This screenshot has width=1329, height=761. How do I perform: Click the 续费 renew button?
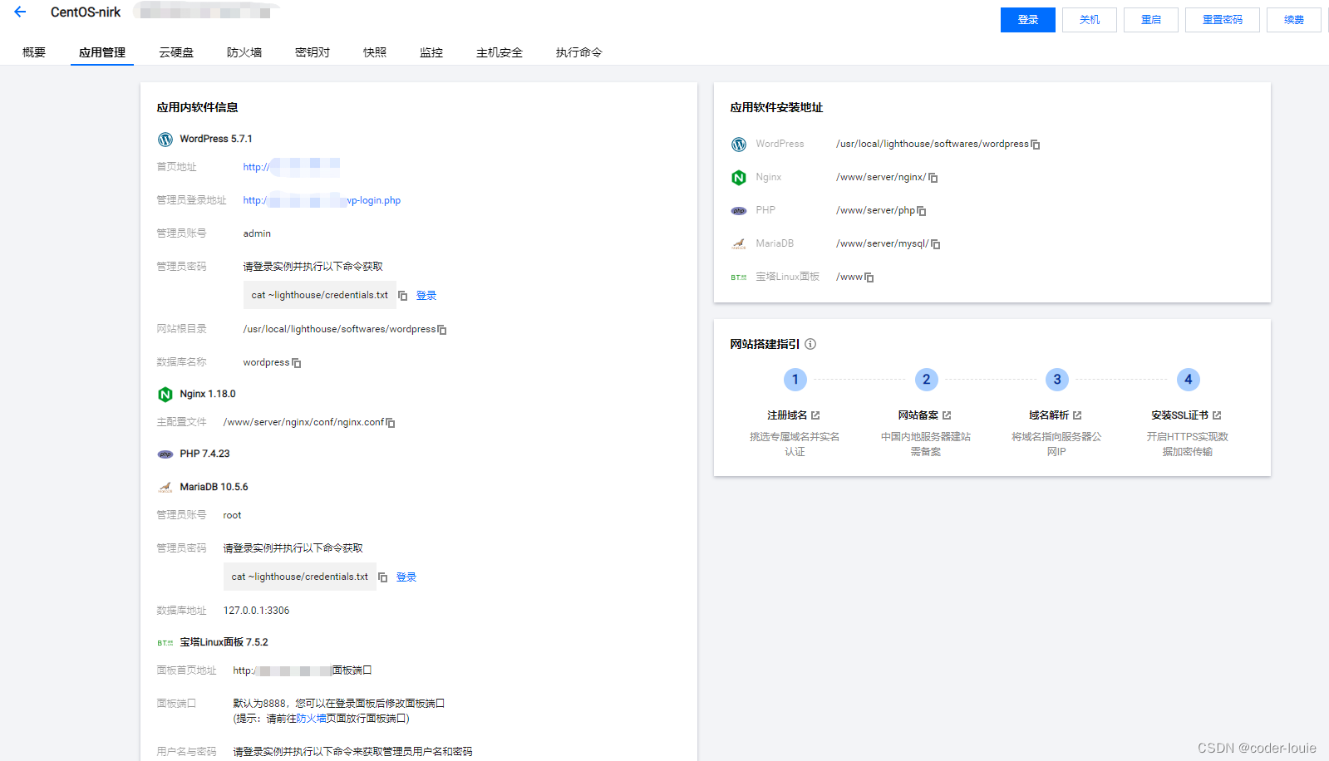(x=1294, y=20)
